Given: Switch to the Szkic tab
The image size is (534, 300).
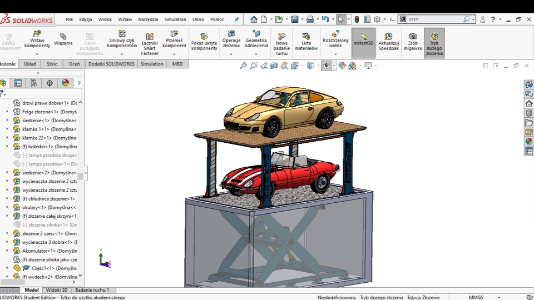Looking at the screenshot, I should tap(52, 64).
